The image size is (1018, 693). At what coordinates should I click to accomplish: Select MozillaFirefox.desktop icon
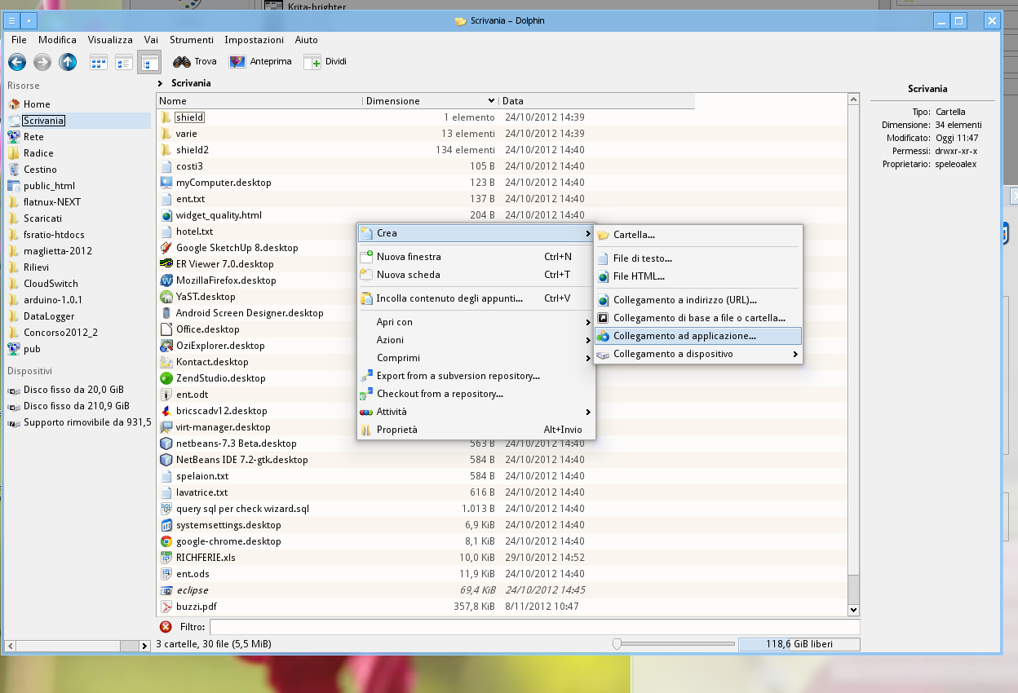click(x=166, y=280)
